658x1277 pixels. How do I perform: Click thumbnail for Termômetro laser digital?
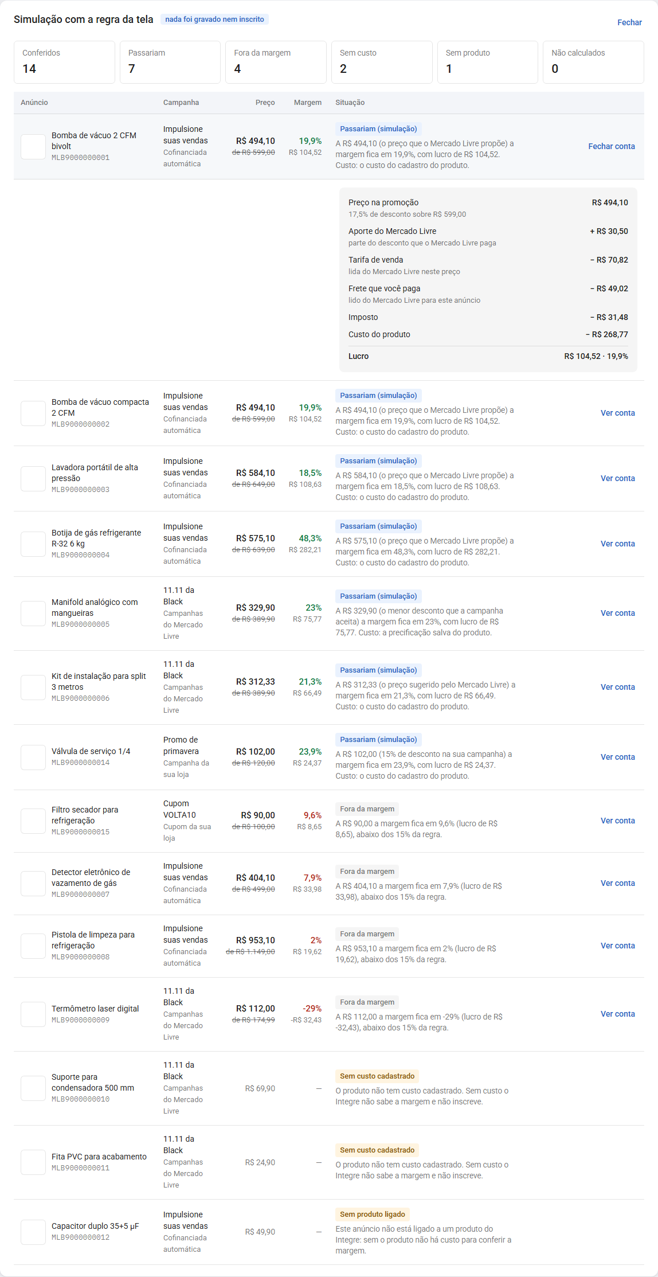pyautogui.click(x=33, y=1014)
